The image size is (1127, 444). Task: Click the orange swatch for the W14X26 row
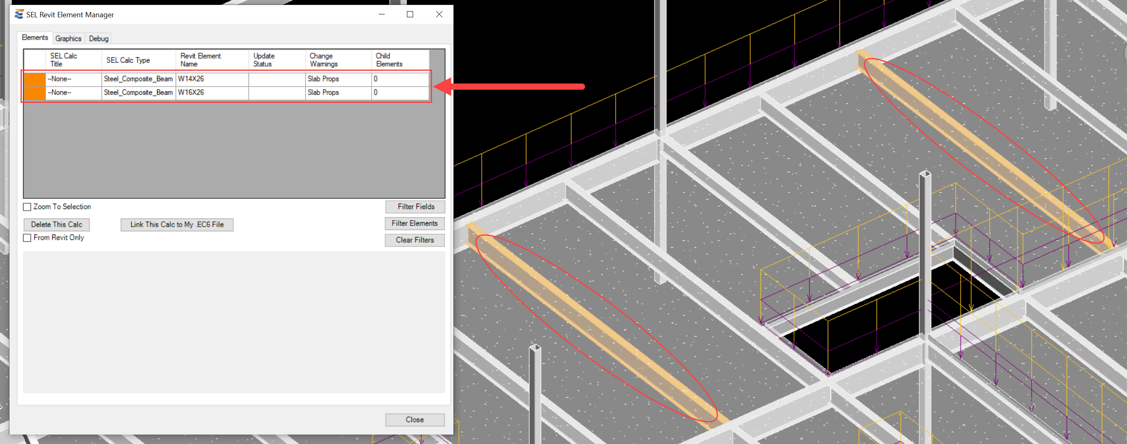coord(35,79)
